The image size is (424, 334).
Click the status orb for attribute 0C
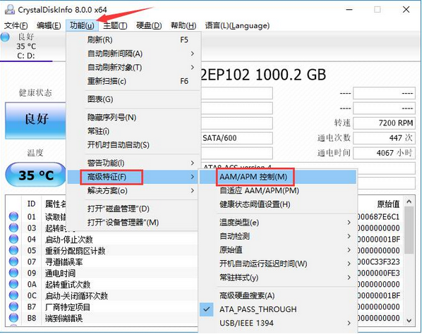(13, 295)
